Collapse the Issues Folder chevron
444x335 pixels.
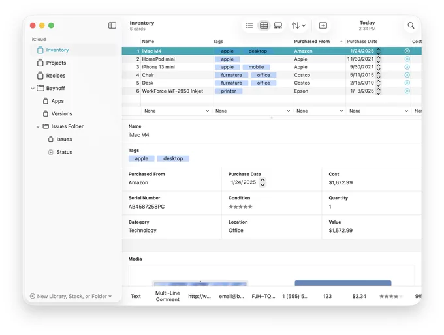38,126
